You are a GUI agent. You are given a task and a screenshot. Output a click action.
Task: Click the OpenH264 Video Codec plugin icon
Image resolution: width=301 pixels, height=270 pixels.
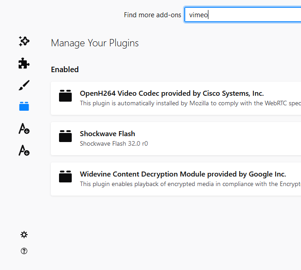65,96
